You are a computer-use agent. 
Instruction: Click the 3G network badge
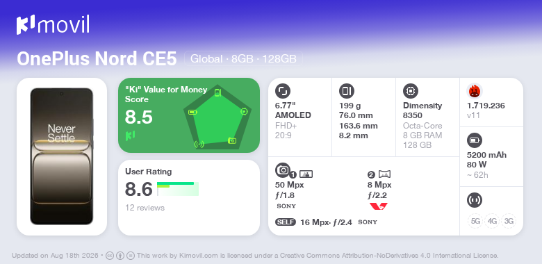509,221
